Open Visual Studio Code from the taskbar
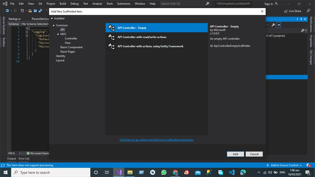The width and height of the screenshot is (315, 177). (x=232, y=172)
